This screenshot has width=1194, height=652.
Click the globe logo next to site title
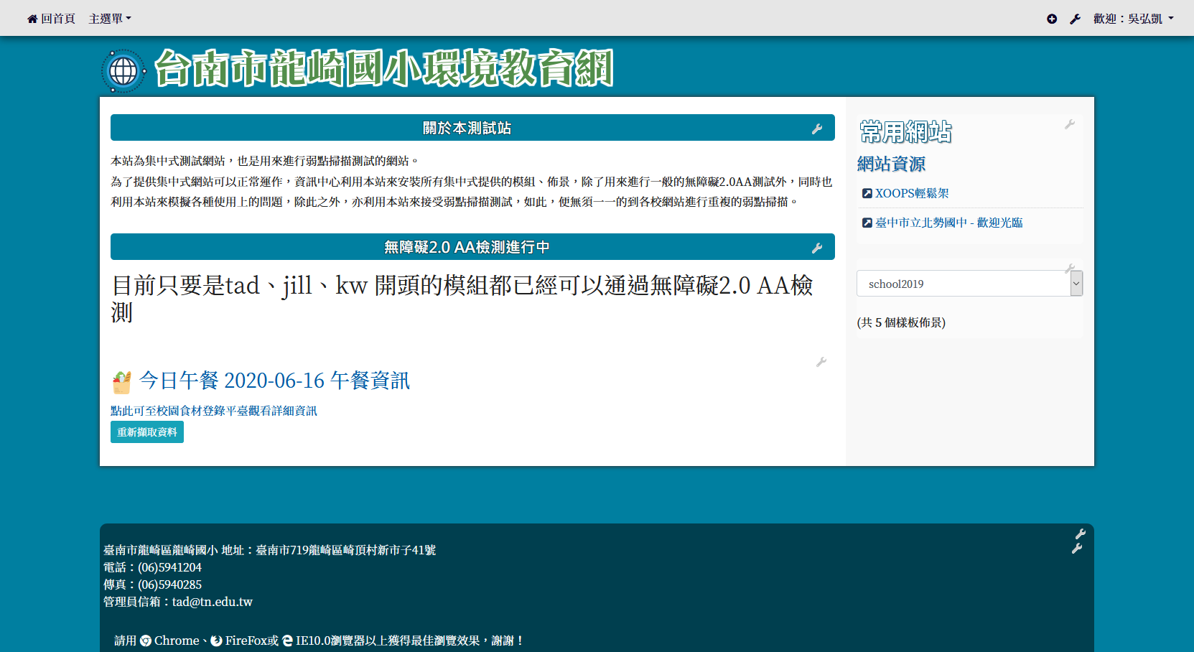[x=123, y=71]
